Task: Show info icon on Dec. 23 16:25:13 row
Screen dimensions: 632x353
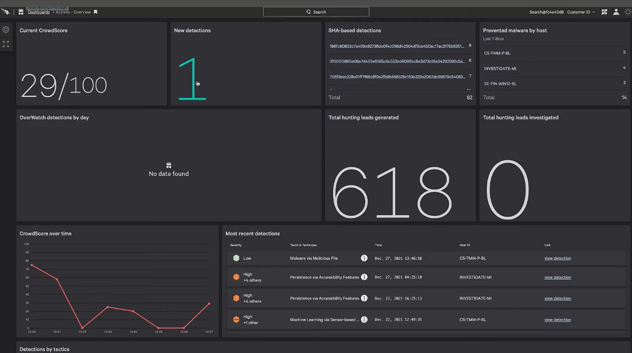Action: (364, 298)
